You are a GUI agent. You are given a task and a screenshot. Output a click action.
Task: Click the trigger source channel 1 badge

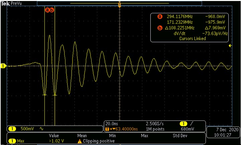[184, 124]
